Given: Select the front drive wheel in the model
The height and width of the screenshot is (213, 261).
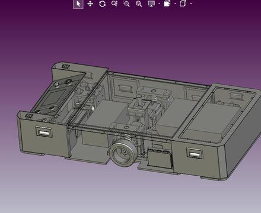Looking at the screenshot, I should coord(123,153).
